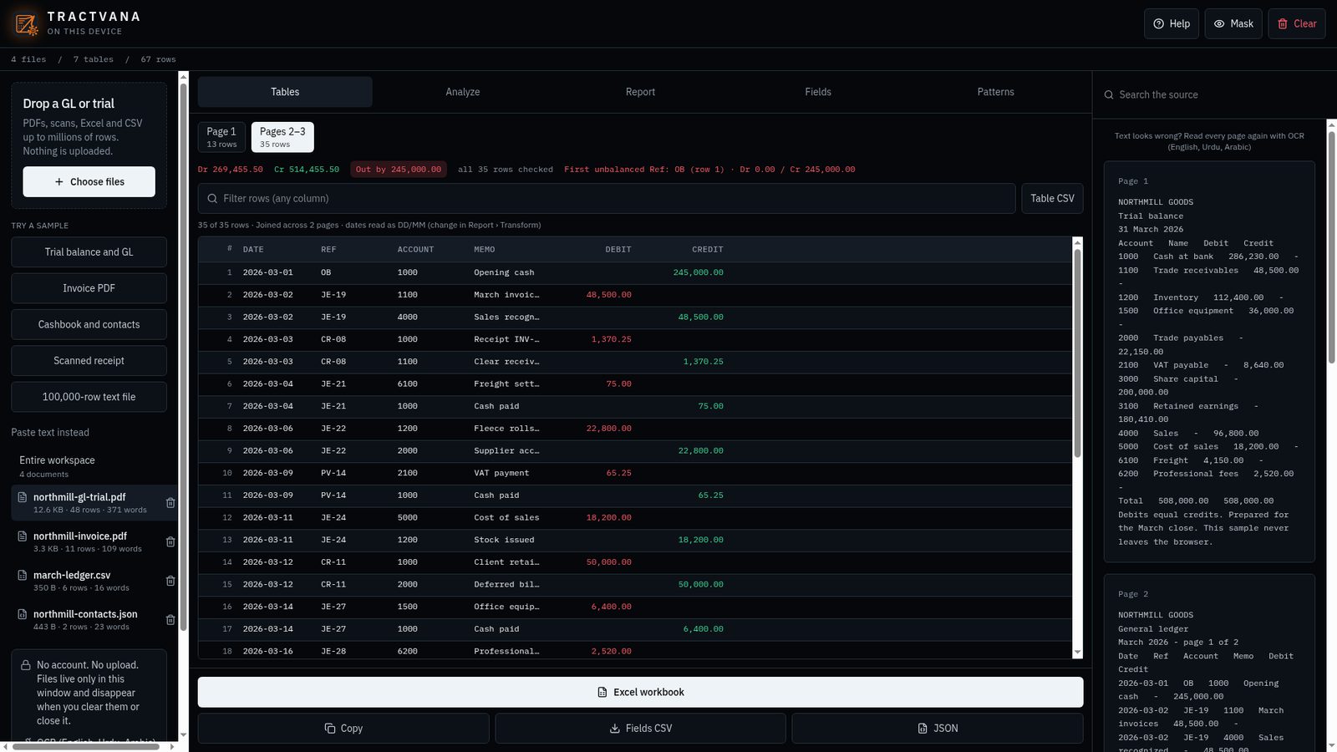1337x752 pixels.
Task: Remove march-ledger.csv using trash icon
Action: point(170,581)
